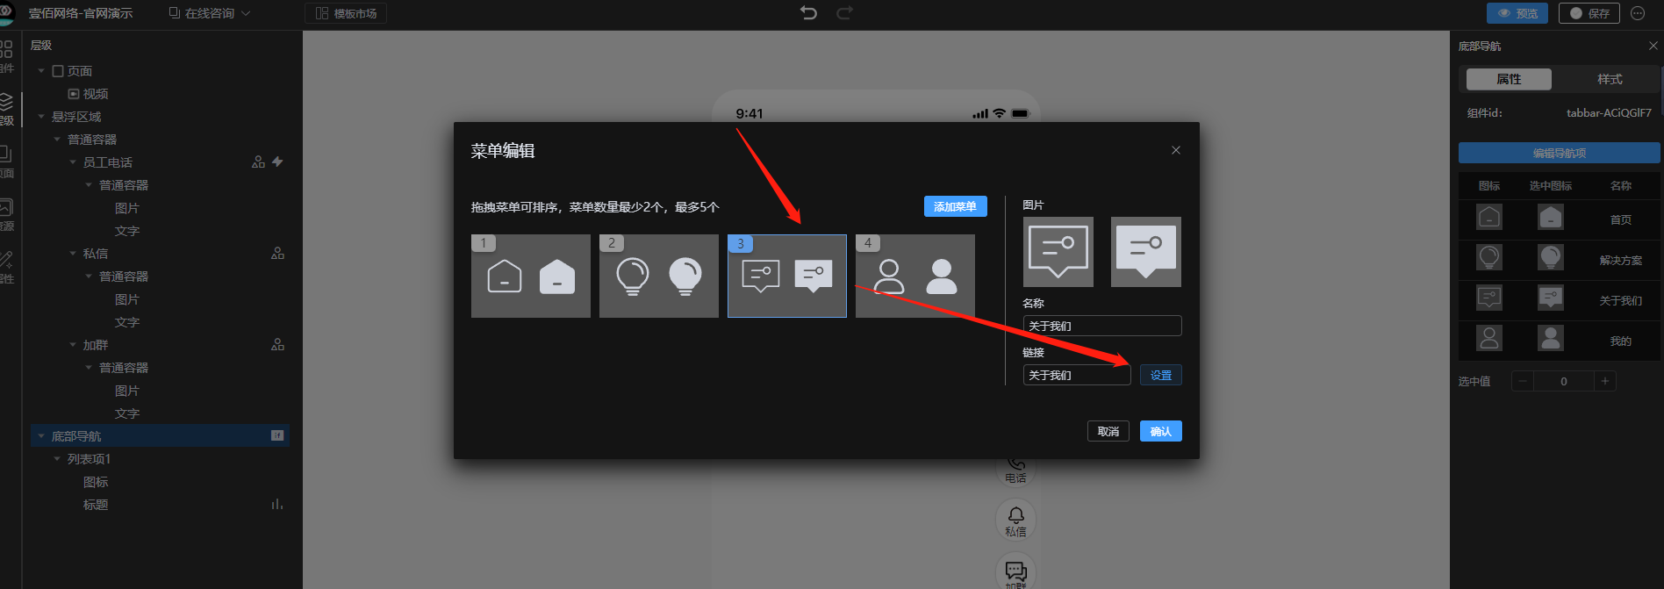This screenshot has width=1664, height=589.
Task: Click the 名称 input containing 关于我们
Action: [1101, 326]
